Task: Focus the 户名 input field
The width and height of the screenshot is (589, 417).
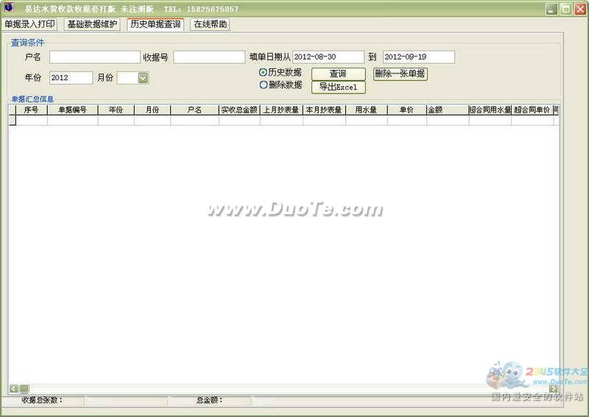Action: click(94, 57)
